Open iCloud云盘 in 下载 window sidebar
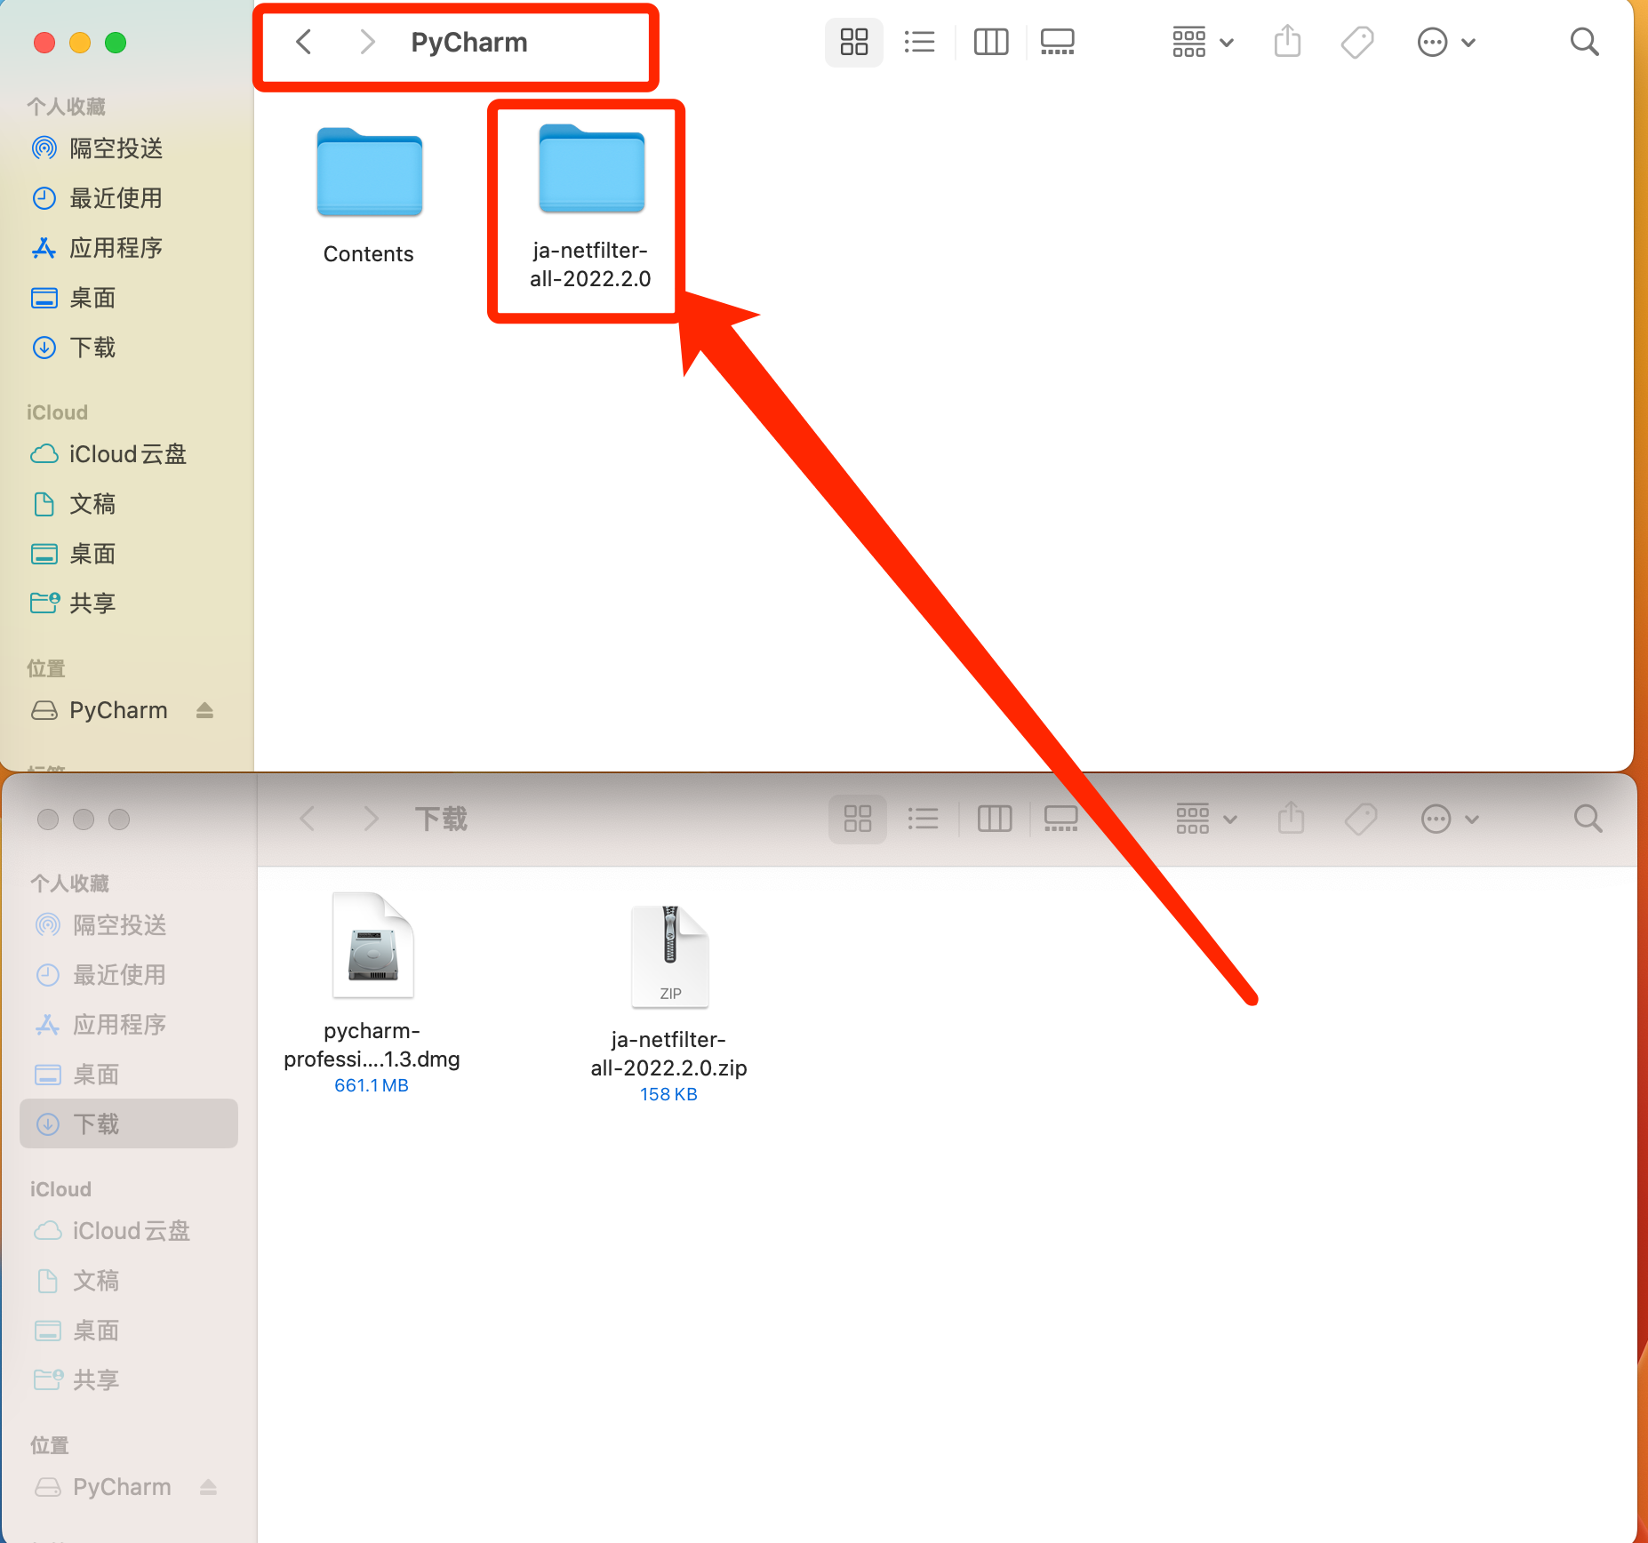1648x1543 pixels. (112, 1231)
